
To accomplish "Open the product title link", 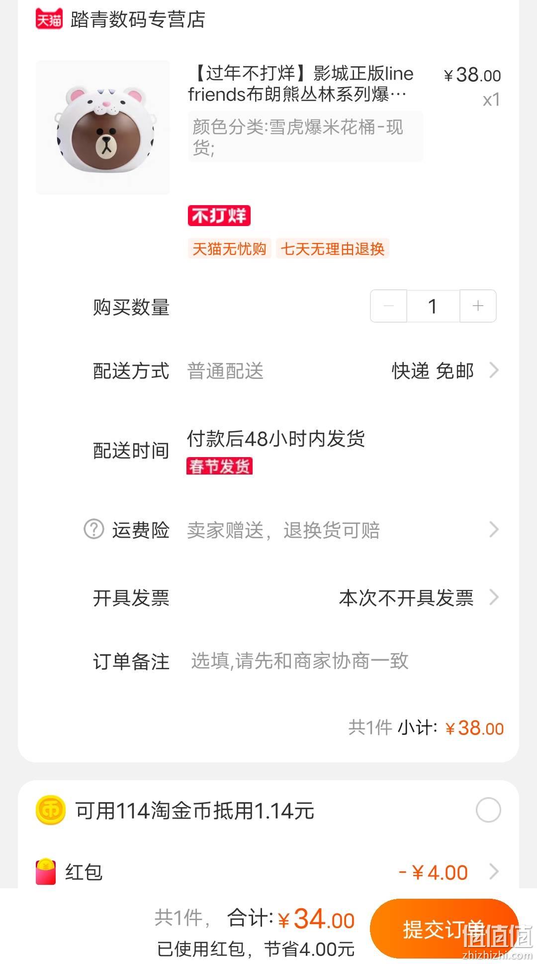I will 301,83.
